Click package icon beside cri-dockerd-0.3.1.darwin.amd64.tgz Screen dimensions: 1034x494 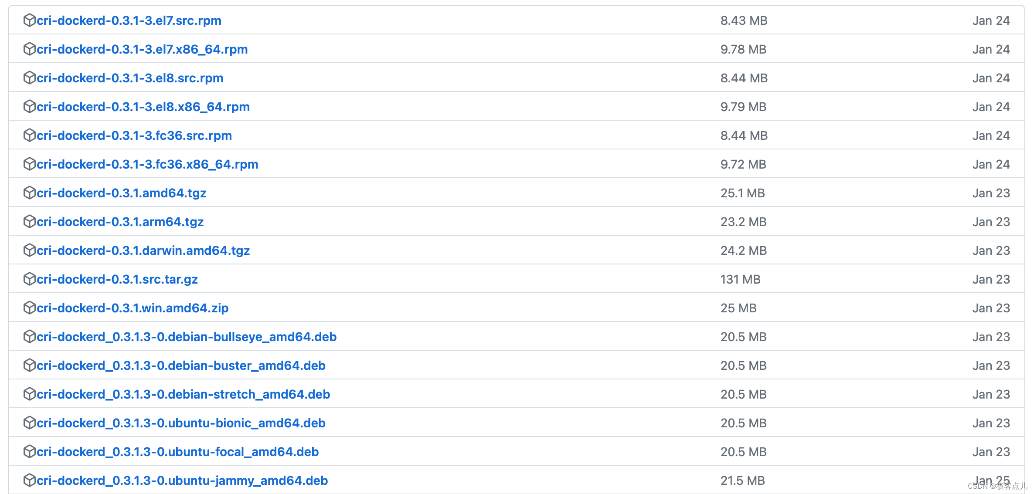[29, 250]
